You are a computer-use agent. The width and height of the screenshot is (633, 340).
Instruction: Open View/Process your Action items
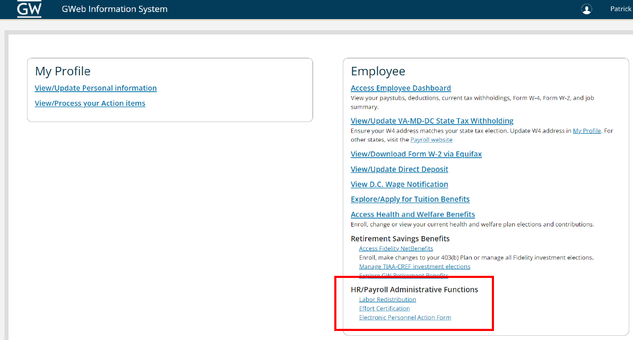pos(90,103)
